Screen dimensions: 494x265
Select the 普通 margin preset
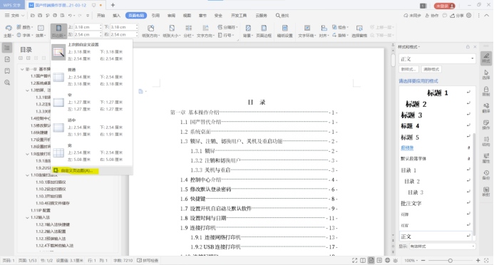[91, 77]
